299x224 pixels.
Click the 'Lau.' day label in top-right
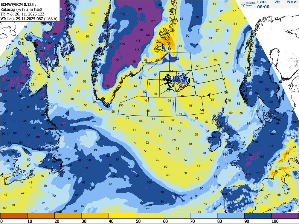click(x=262, y=2)
